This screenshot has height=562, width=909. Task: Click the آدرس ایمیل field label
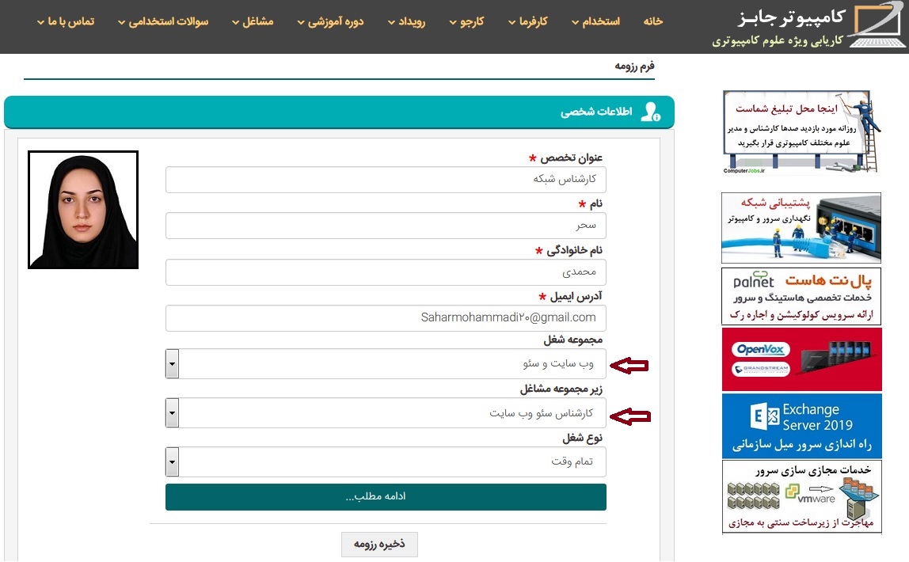[x=576, y=296]
